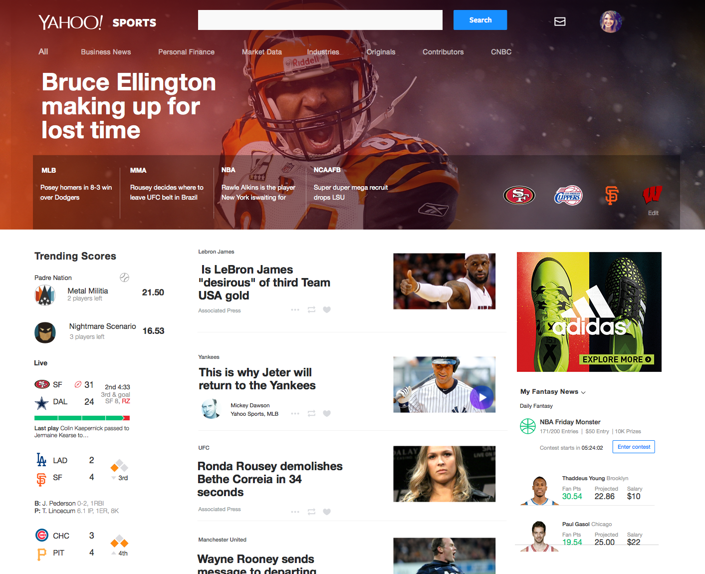The image size is (705, 574).
Task: Click more options dots on Jeter article
Action: coord(295,413)
